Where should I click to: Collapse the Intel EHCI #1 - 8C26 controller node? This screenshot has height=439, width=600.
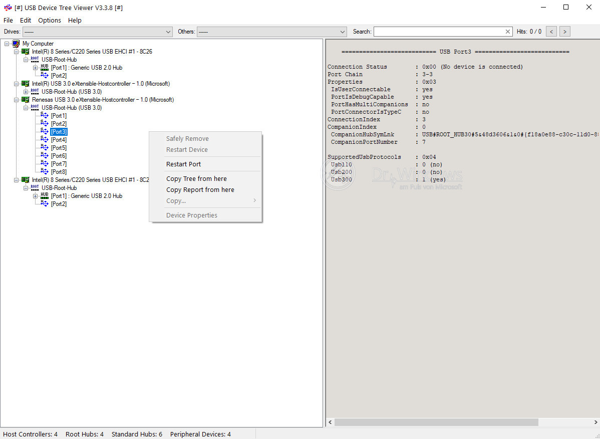point(16,52)
